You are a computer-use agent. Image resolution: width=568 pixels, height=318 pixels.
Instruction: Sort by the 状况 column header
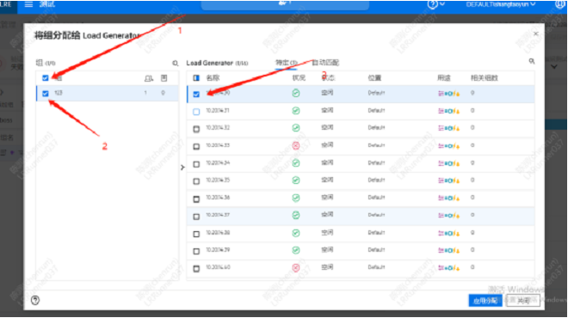click(x=299, y=78)
